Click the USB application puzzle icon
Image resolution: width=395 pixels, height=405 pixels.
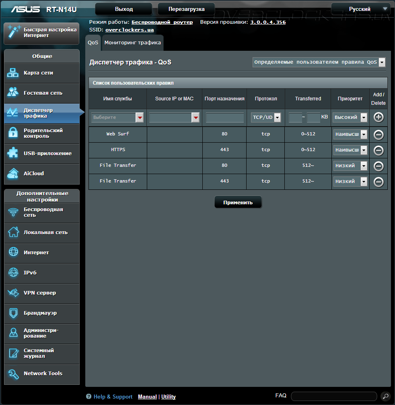[x=12, y=153]
